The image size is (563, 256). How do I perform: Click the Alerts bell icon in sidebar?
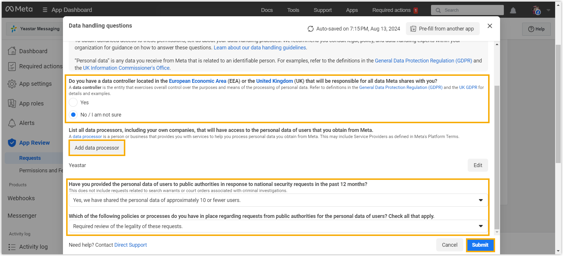point(12,123)
